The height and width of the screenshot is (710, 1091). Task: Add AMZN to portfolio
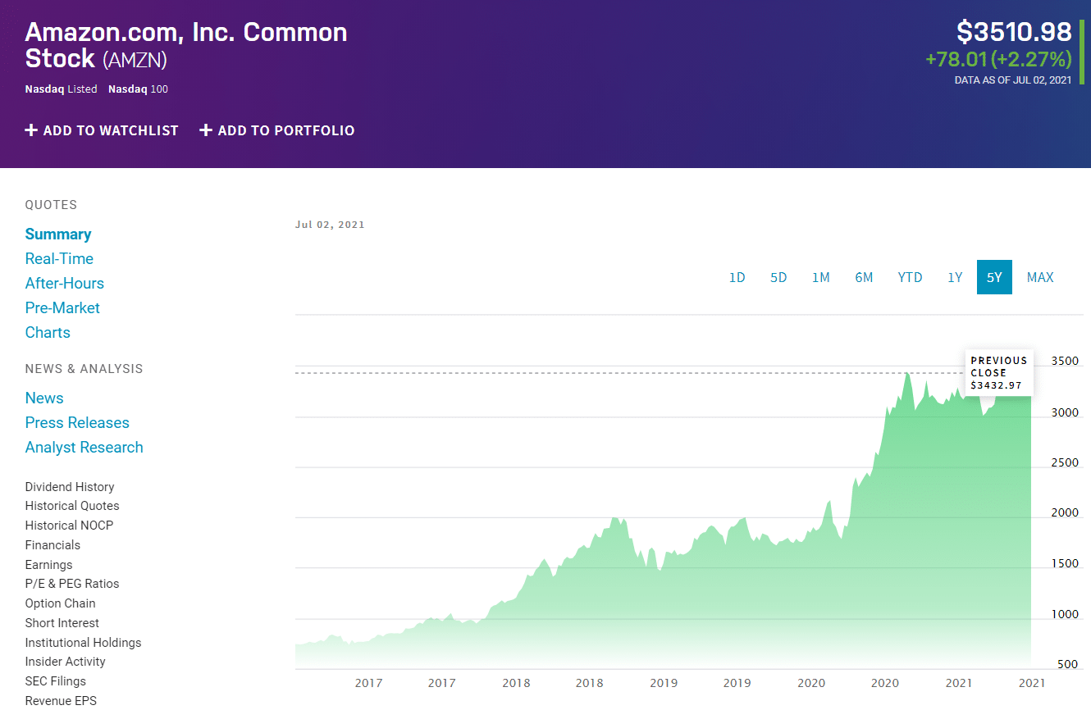[x=277, y=130]
